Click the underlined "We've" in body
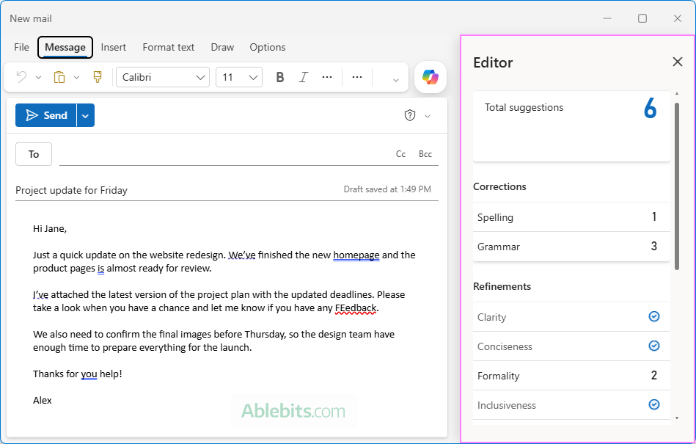The width and height of the screenshot is (696, 444). coord(242,255)
